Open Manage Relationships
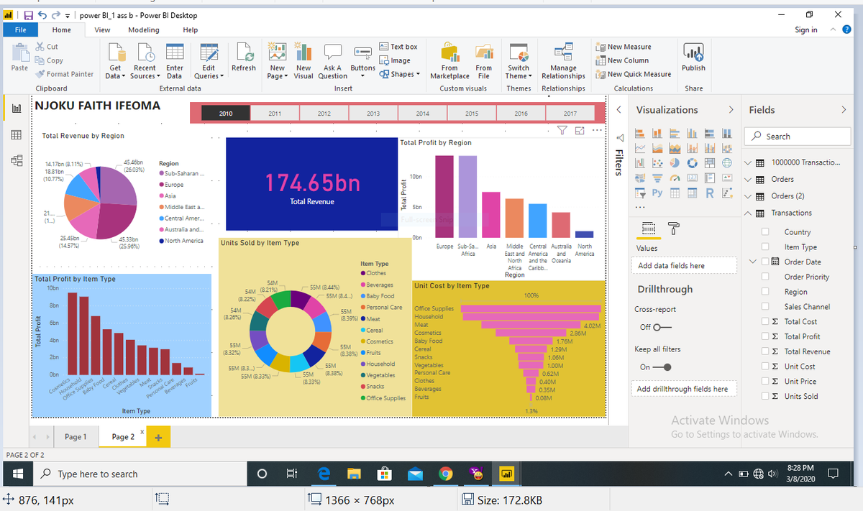The height and width of the screenshot is (511, 863). pos(563,60)
